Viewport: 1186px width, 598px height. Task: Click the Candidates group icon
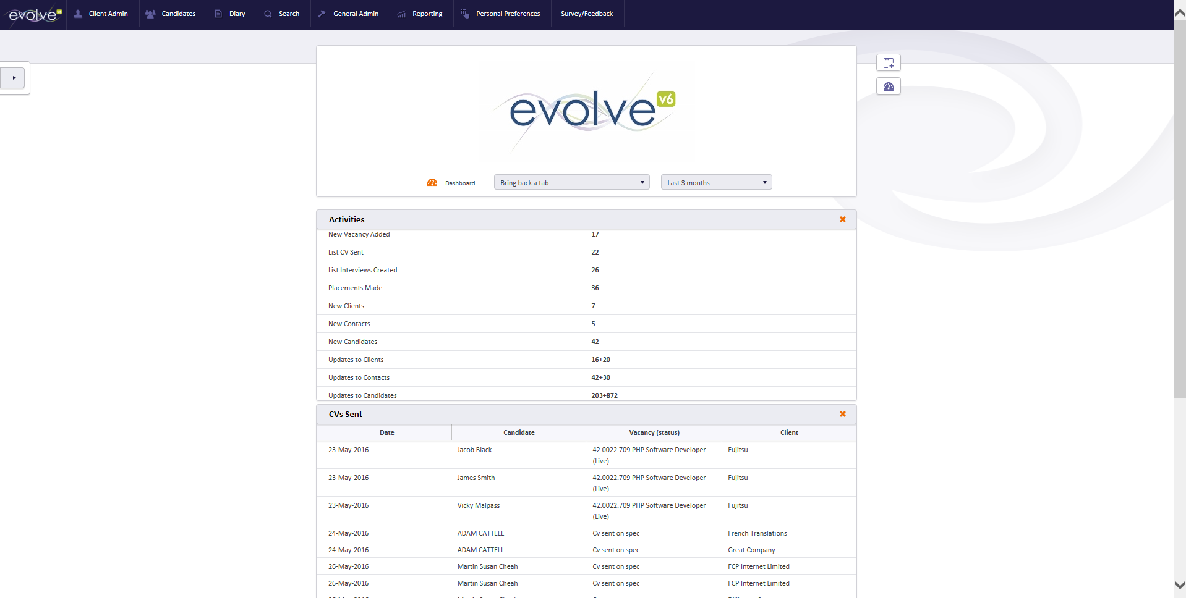(x=150, y=14)
